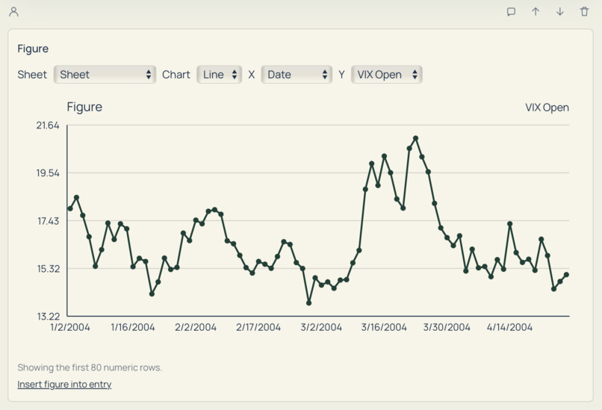Delete the figure block via trash icon
Screen dimensions: 602x410
pyautogui.click(x=584, y=12)
